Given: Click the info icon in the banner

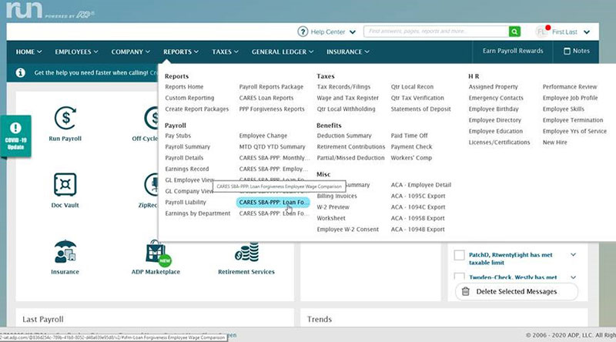Looking at the screenshot, I should point(21,72).
